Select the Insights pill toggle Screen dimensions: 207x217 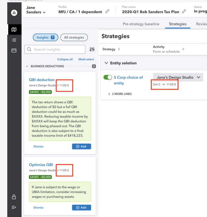tap(45, 37)
